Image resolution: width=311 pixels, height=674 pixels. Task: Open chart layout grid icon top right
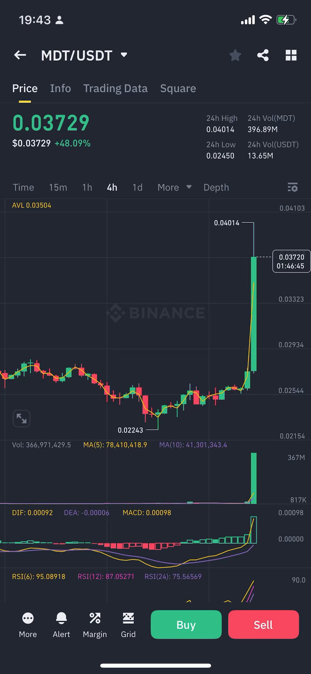pos(291,55)
